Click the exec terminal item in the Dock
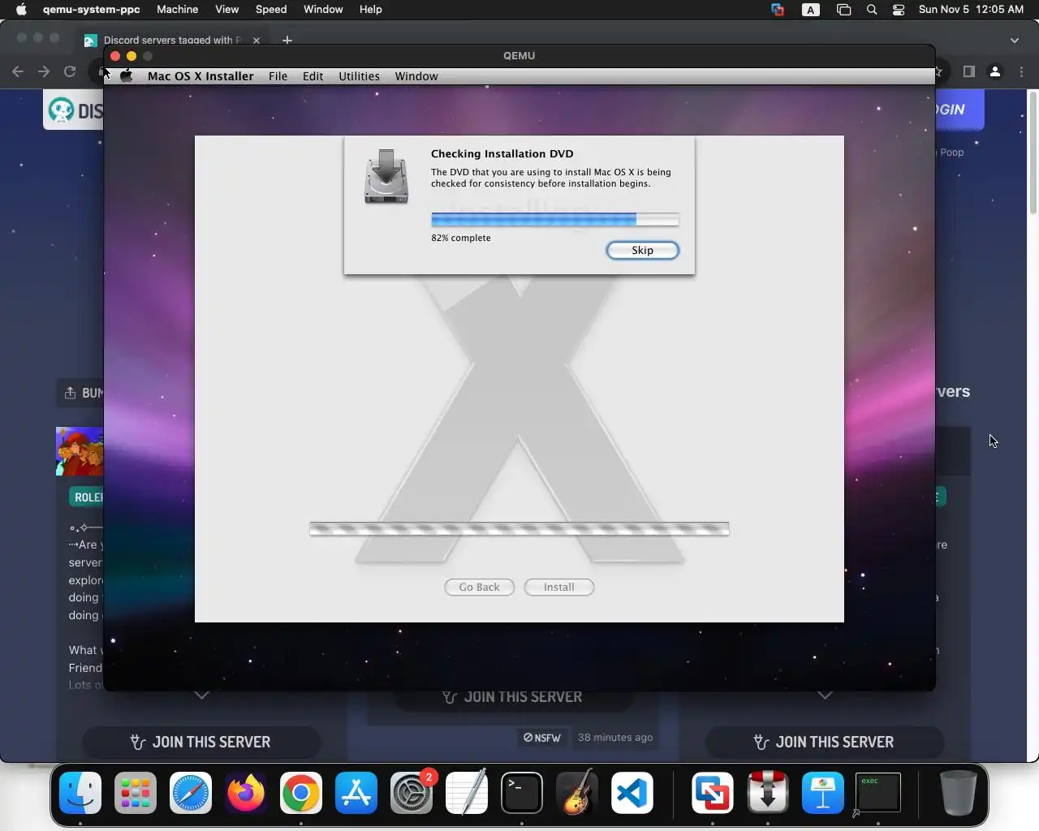This screenshot has height=831, width=1039. pos(878,792)
